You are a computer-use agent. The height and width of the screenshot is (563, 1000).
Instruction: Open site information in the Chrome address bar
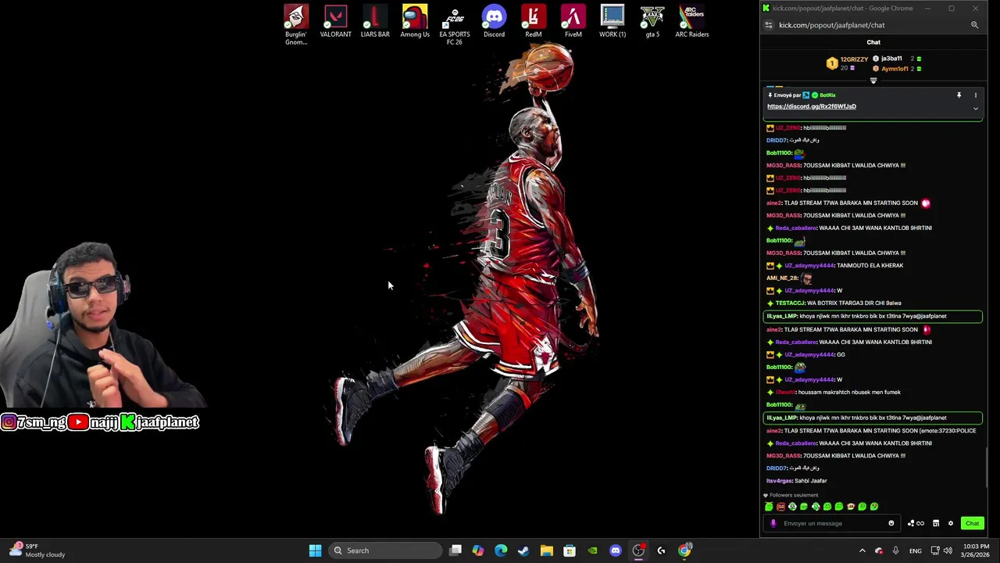769,25
